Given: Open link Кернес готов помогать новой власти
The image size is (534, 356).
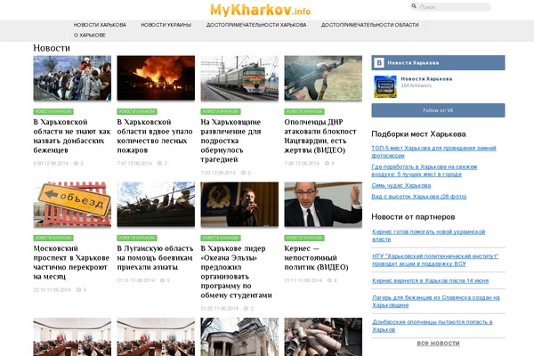Looking at the screenshot, I should click(428, 235).
